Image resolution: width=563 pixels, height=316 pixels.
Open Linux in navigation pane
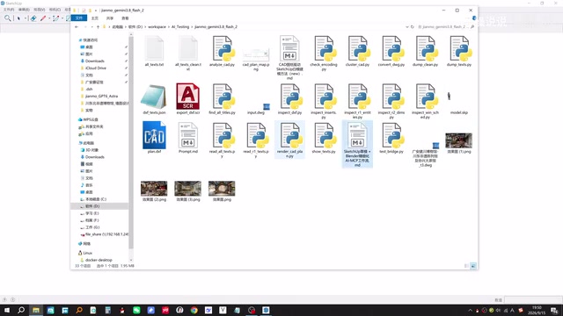[x=88, y=253]
